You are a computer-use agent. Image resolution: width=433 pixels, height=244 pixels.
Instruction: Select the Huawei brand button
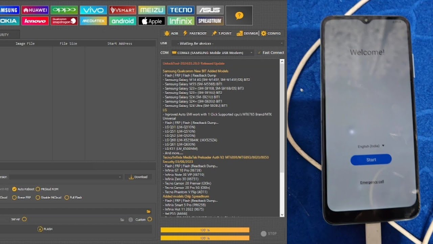(x=35, y=10)
